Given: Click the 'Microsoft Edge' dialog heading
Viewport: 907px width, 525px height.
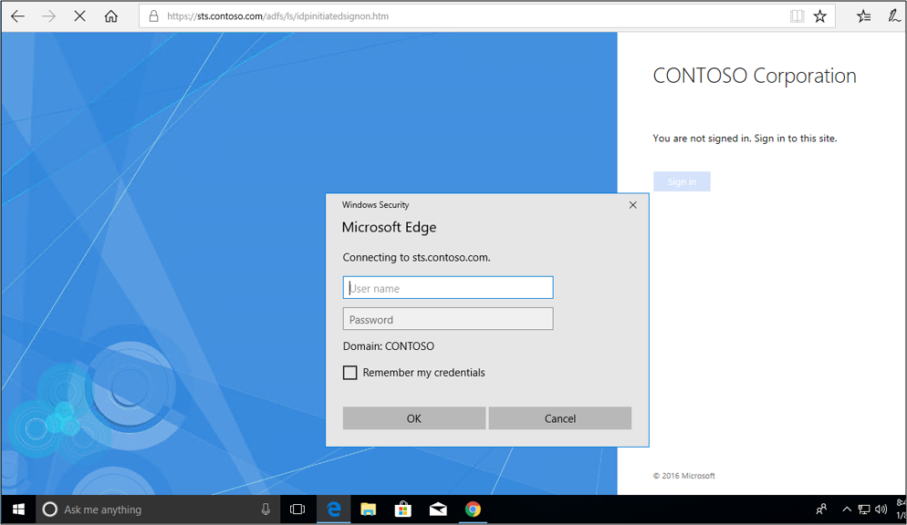Looking at the screenshot, I should click(x=389, y=227).
